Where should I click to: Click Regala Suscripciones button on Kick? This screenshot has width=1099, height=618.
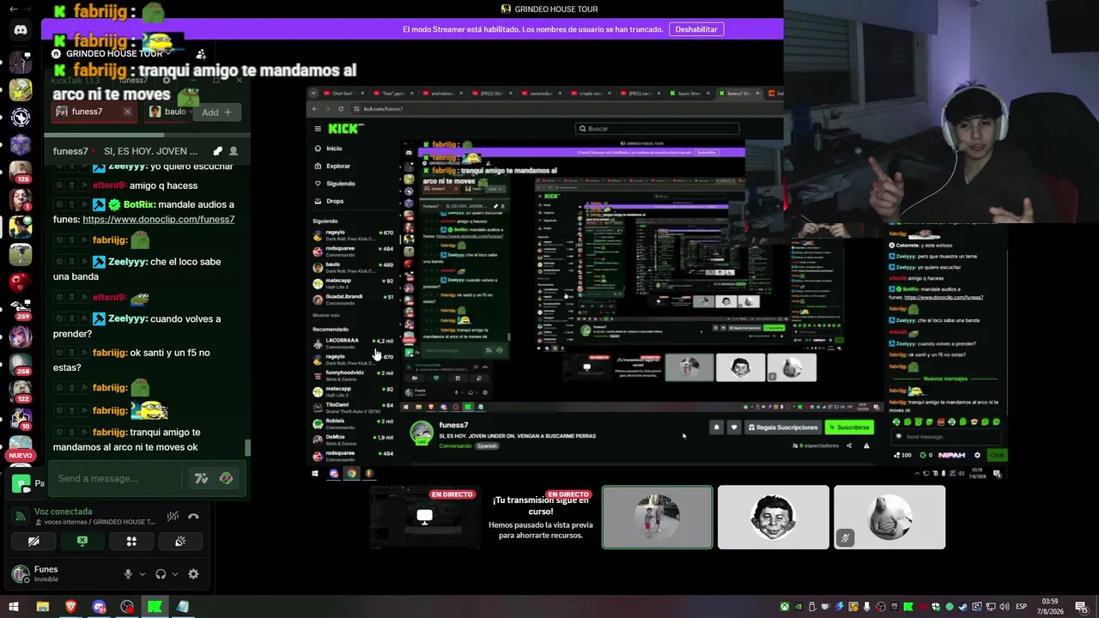point(784,427)
